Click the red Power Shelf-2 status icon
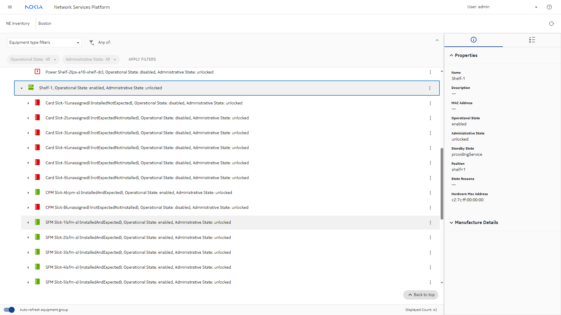This screenshot has width=561, height=315. click(x=37, y=72)
